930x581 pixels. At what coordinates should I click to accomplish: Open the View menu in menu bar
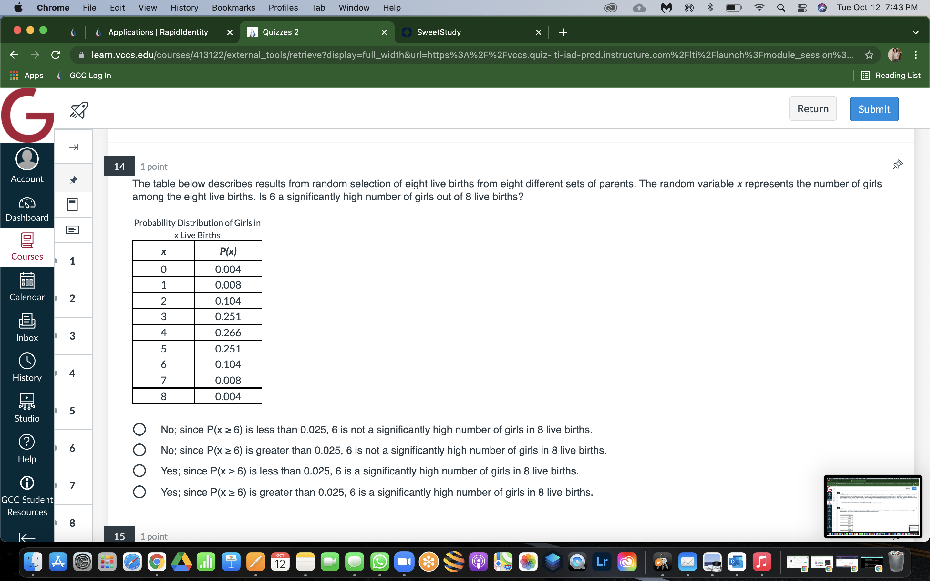tap(148, 8)
